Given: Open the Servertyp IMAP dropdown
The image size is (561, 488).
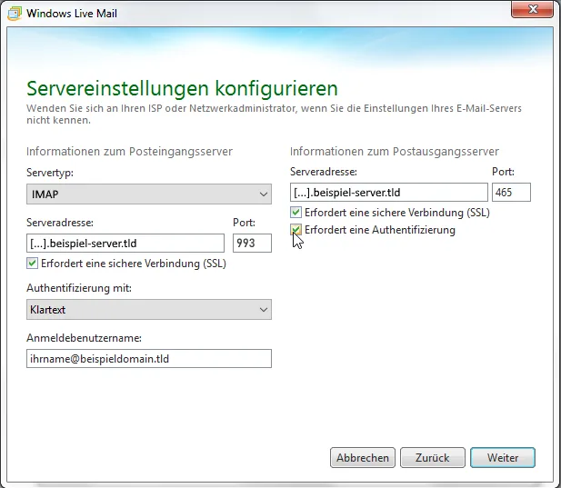Looking at the screenshot, I should 149,194.
